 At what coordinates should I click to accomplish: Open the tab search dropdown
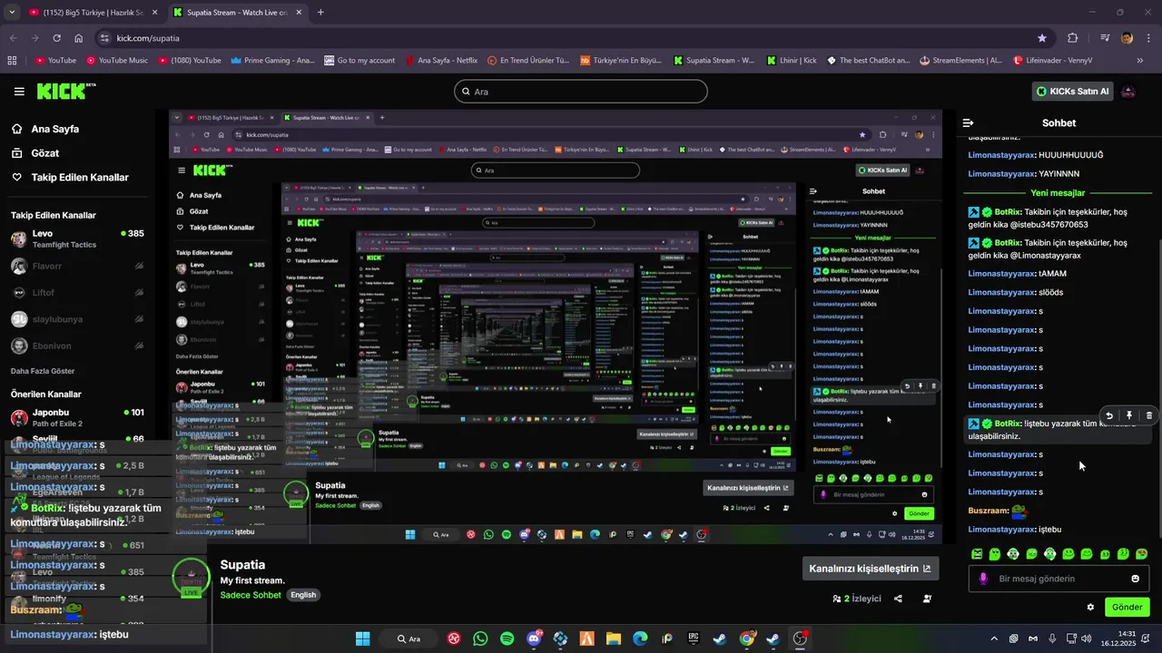(x=10, y=13)
